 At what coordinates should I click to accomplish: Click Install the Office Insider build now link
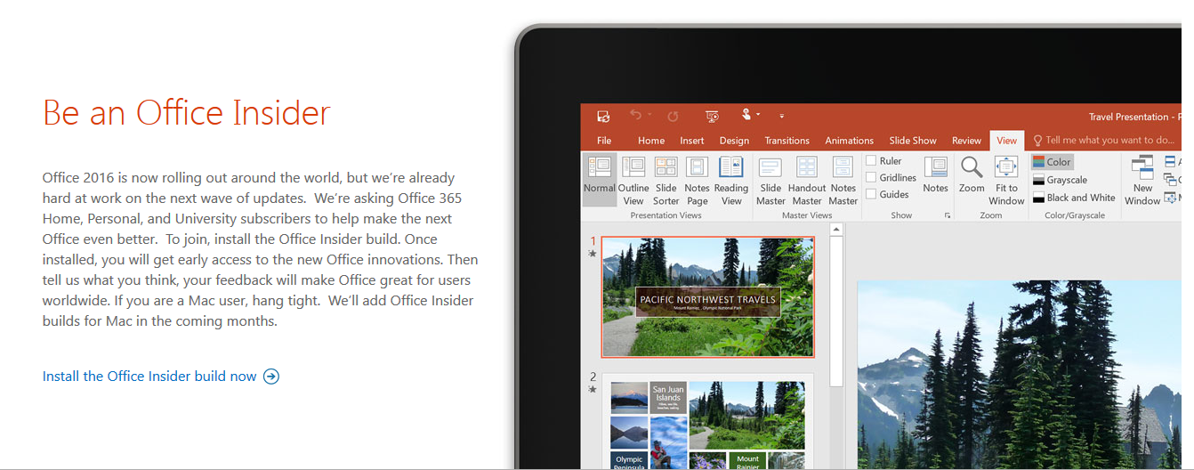click(x=161, y=377)
